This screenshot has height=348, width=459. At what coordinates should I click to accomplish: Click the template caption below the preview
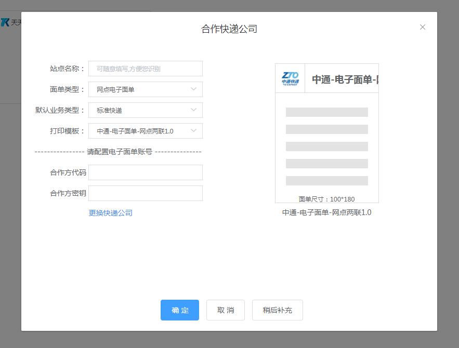point(326,212)
